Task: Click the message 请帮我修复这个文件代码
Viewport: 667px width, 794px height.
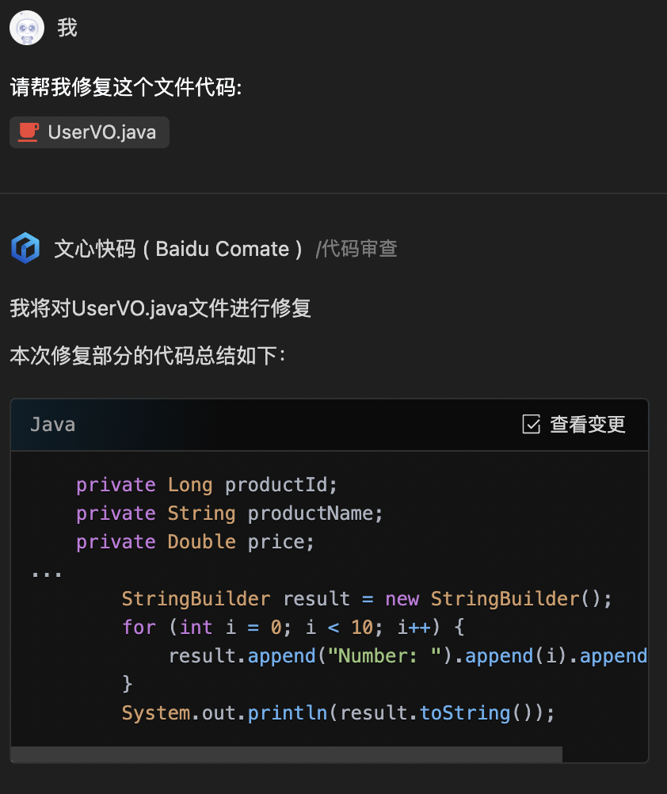Action: [x=126, y=87]
